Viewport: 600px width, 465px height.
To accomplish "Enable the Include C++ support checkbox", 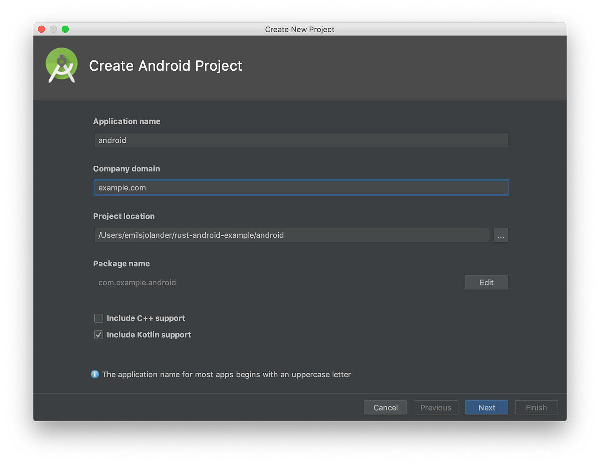I will [x=99, y=318].
